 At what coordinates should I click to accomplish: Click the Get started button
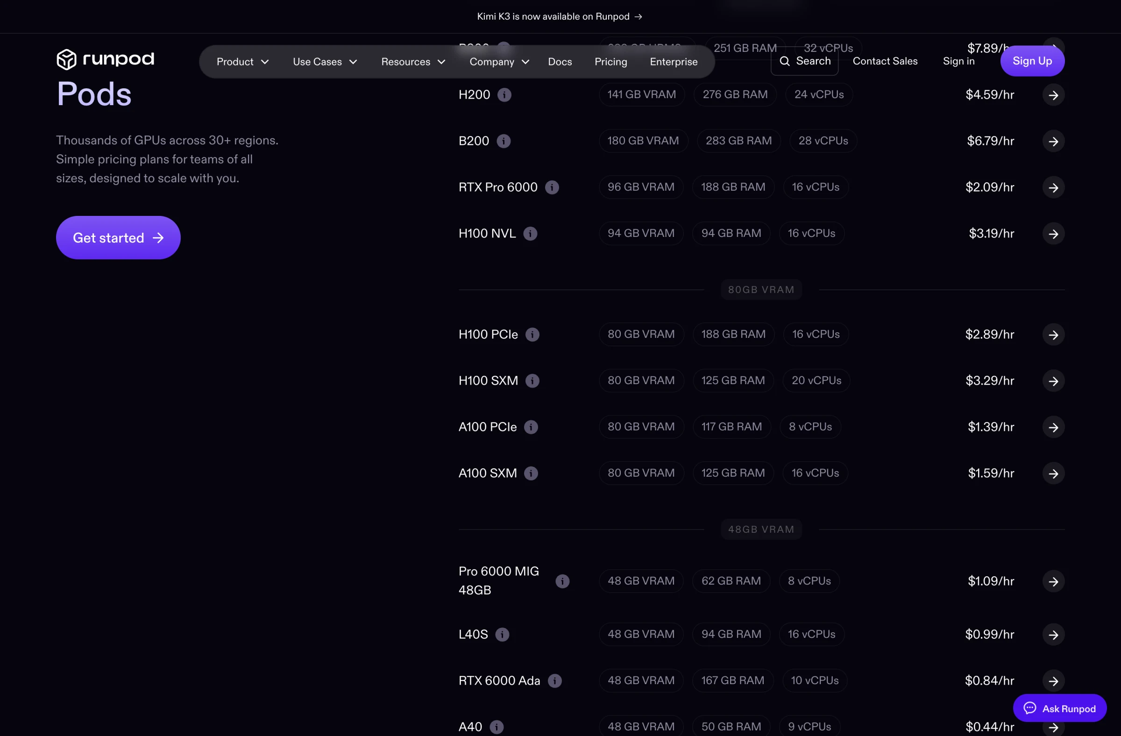tap(118, 237)
